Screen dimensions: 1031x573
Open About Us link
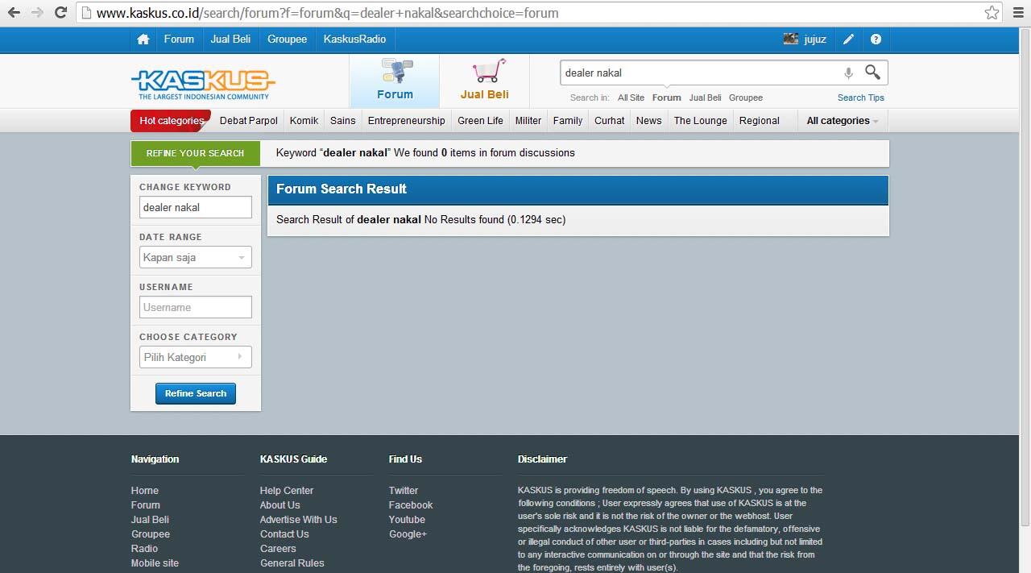tap(280, 504)
